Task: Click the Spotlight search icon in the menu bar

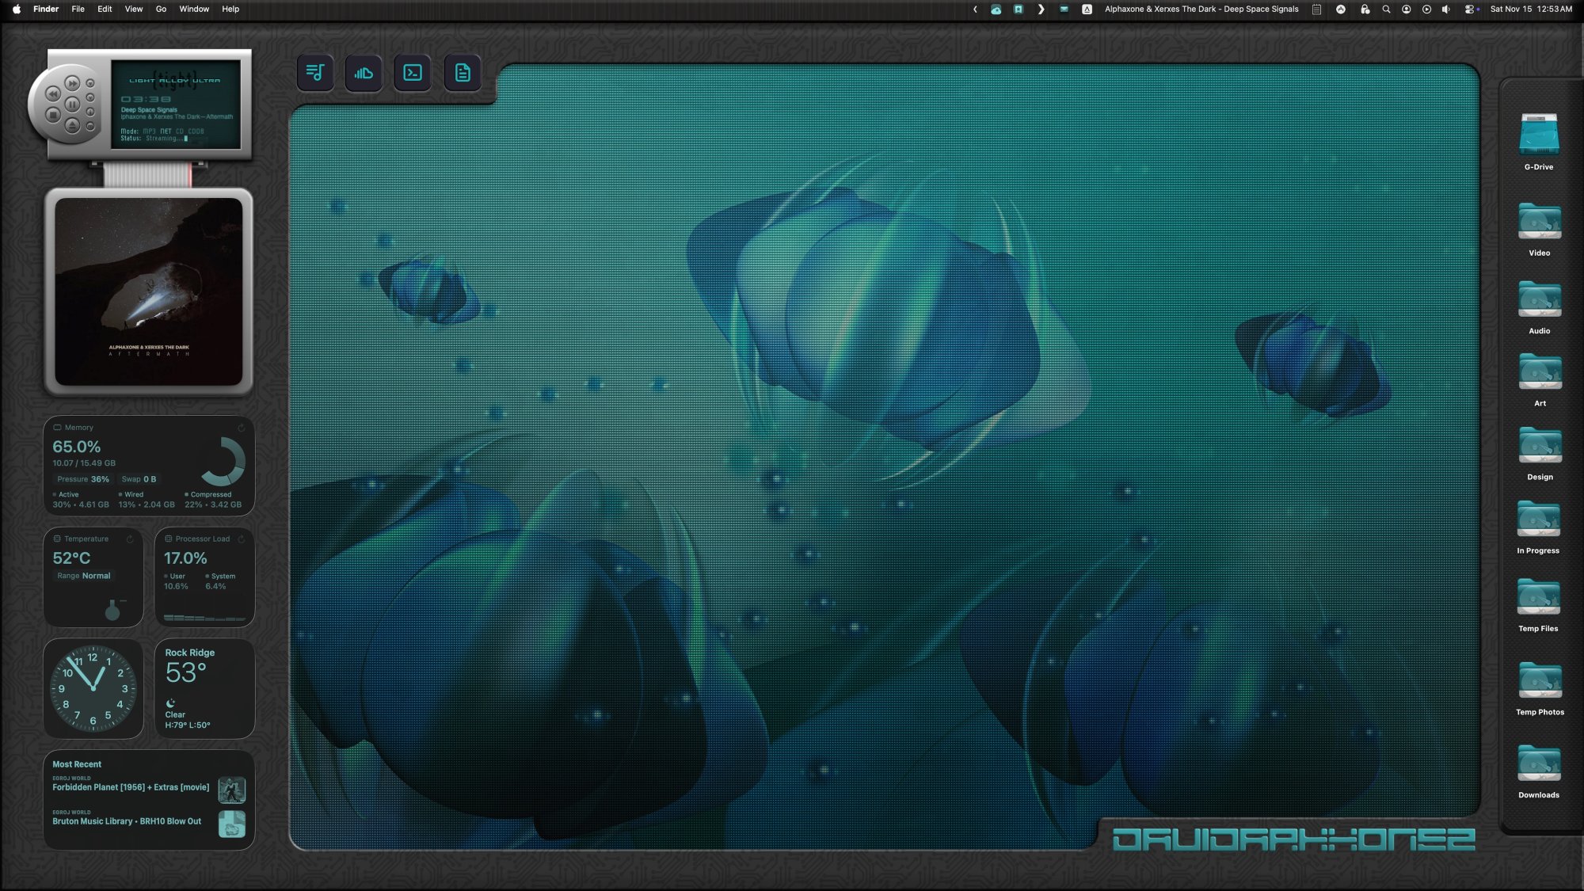Action: [1385, 10]
